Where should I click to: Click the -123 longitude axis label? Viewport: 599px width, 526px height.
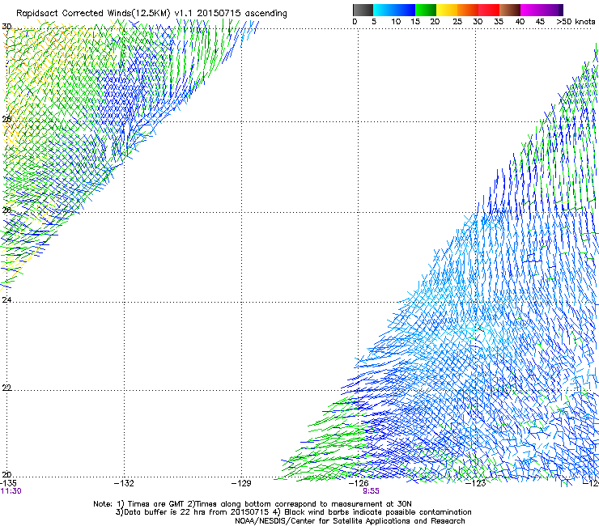(476, 483)
